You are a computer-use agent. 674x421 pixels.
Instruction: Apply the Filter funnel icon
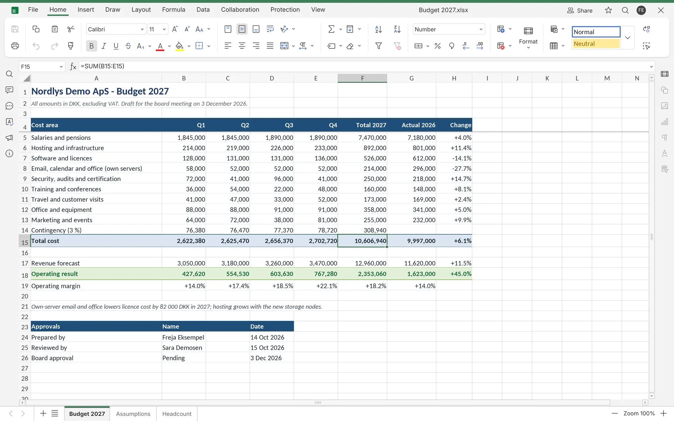tap(378, 46)
